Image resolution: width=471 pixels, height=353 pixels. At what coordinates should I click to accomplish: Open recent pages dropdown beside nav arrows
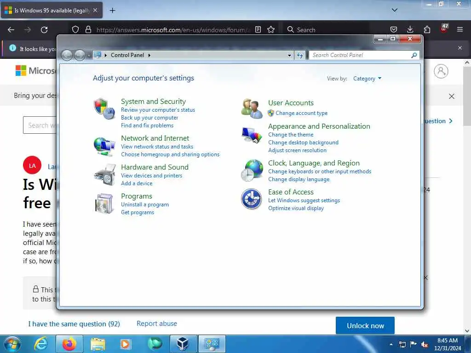89,56
